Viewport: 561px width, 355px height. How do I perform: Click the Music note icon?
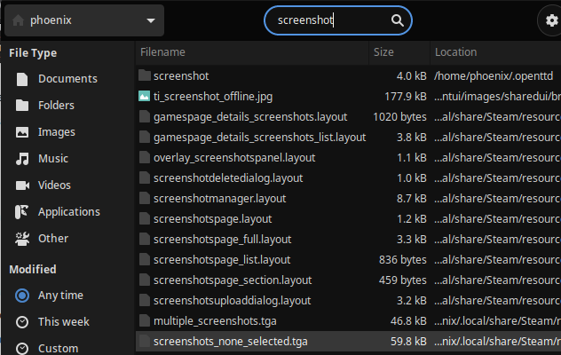tap(22, 159)
